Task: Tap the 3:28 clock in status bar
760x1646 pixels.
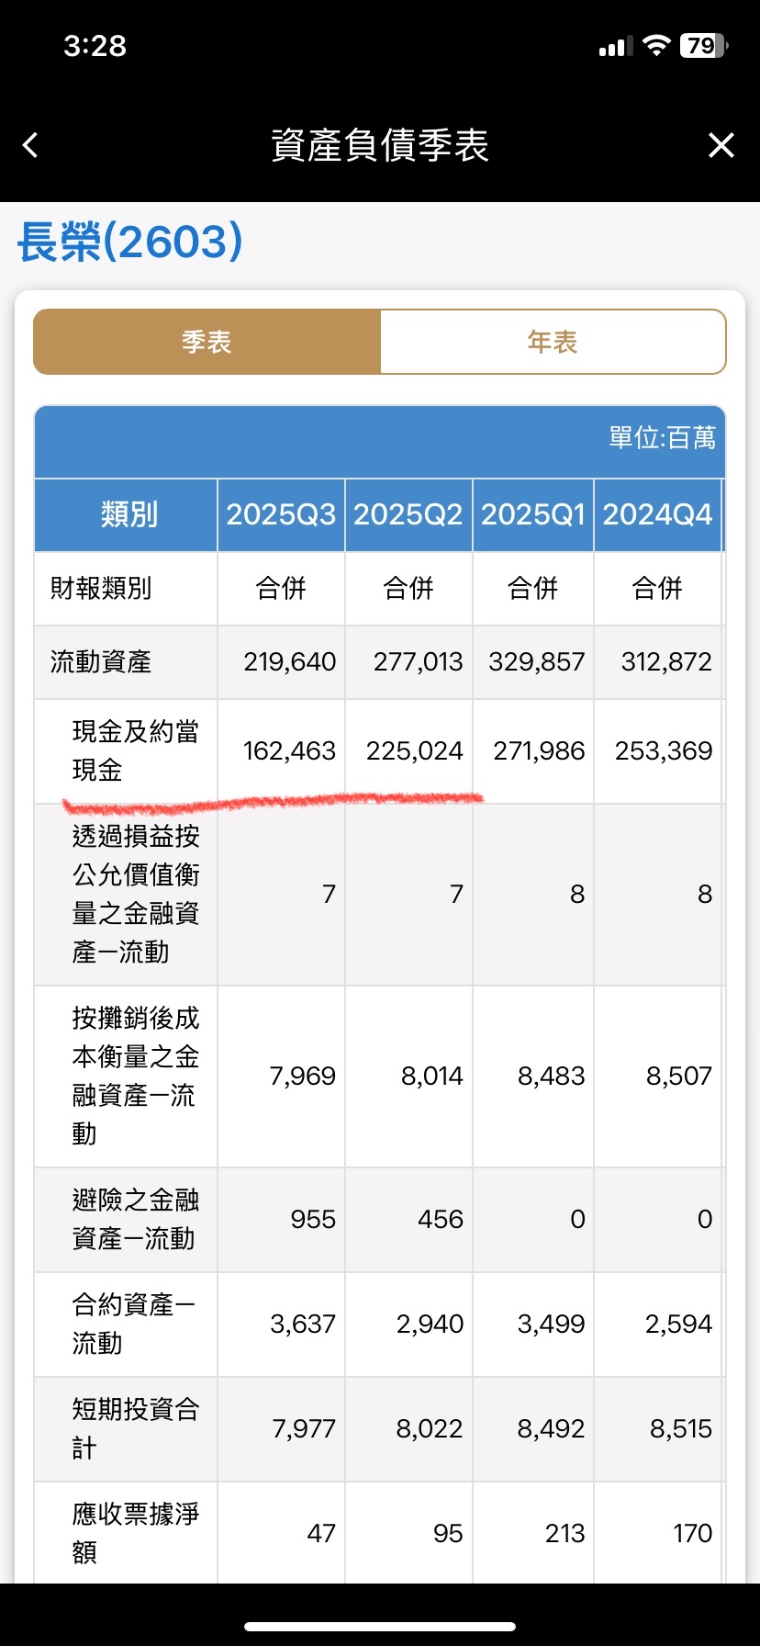Action: (95, 46)
